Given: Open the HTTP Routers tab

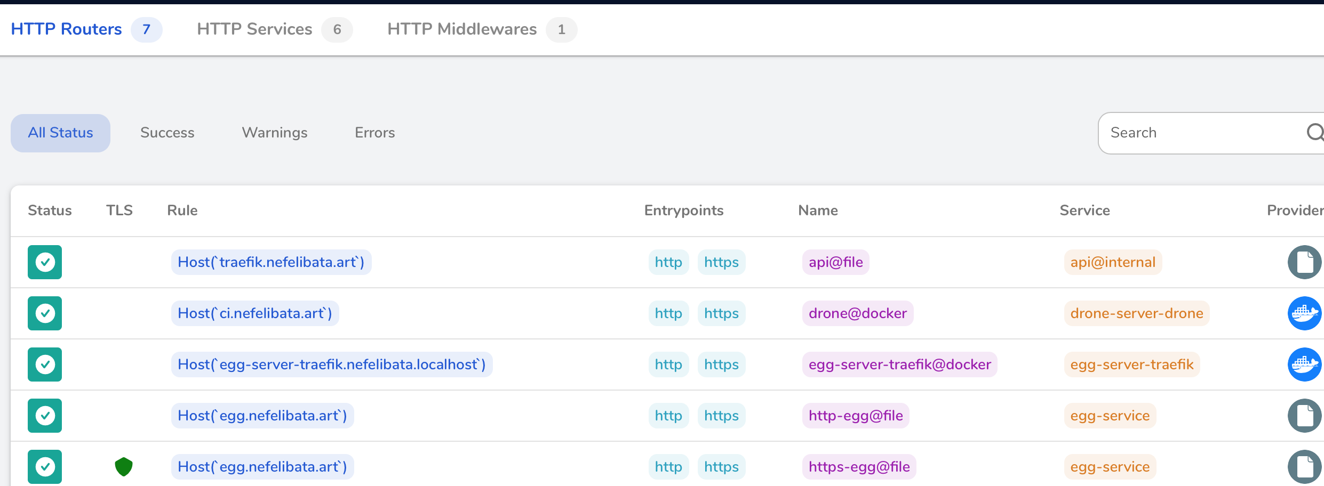Looking at the screenshot, I should (66, 29).
